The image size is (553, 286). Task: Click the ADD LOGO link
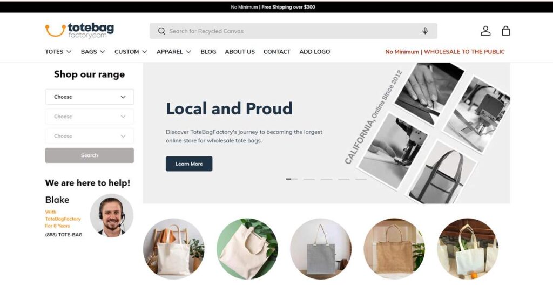click(315, 52)
